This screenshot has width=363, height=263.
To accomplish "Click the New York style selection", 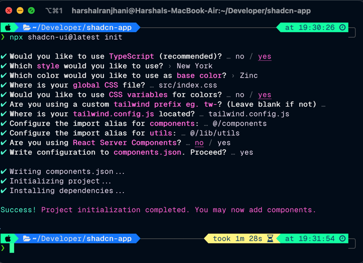I will (195, 66).
